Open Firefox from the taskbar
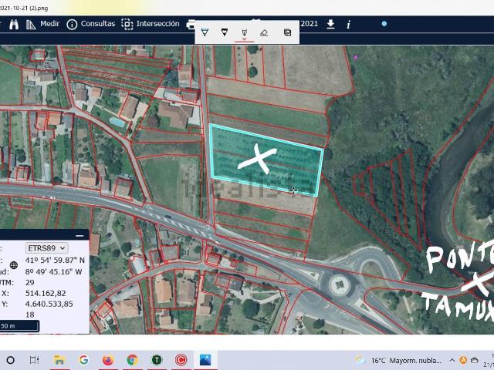The width and height of the screenshot is (494, 370). point(107,360)
